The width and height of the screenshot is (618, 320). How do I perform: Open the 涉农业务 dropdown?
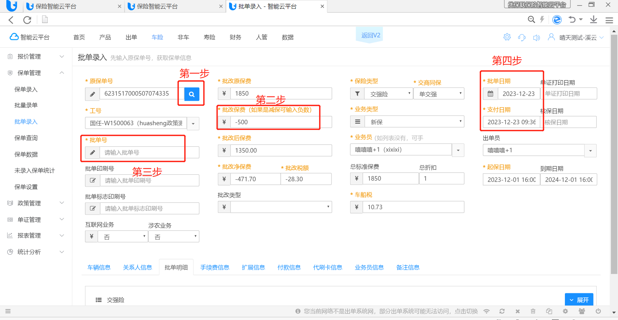(174, 237)
